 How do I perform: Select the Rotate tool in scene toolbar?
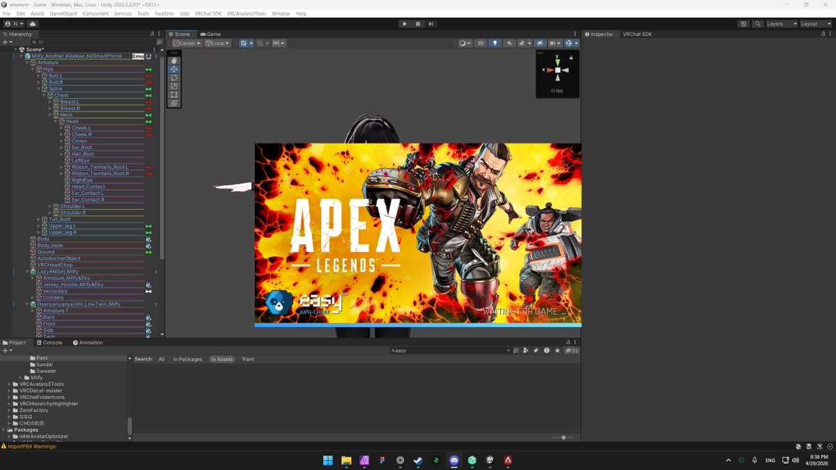click(x=174, y=77)
